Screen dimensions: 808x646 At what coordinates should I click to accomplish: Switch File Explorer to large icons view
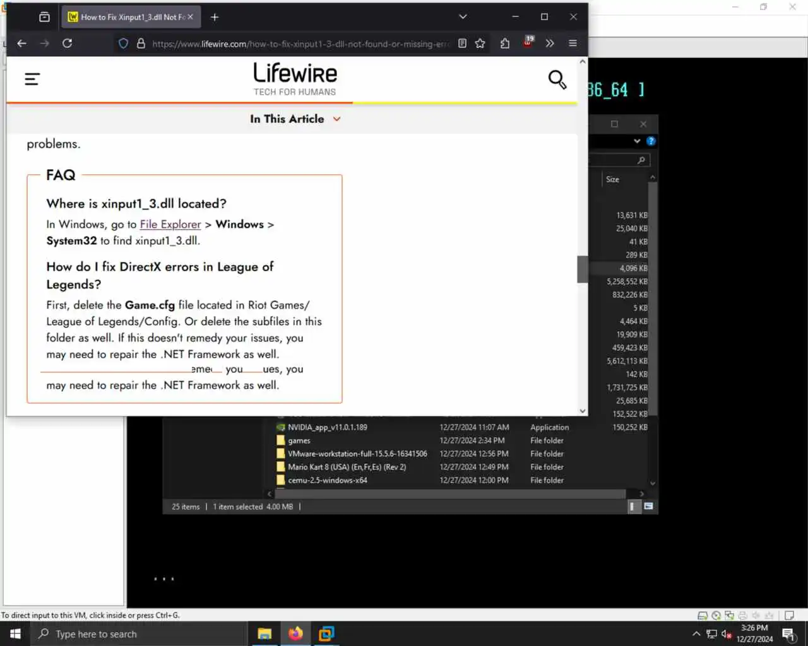[x=648, y=507]
